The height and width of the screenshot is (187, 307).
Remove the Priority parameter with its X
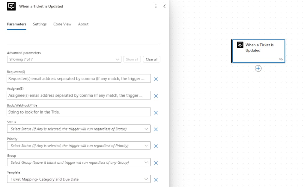[156, 146]
